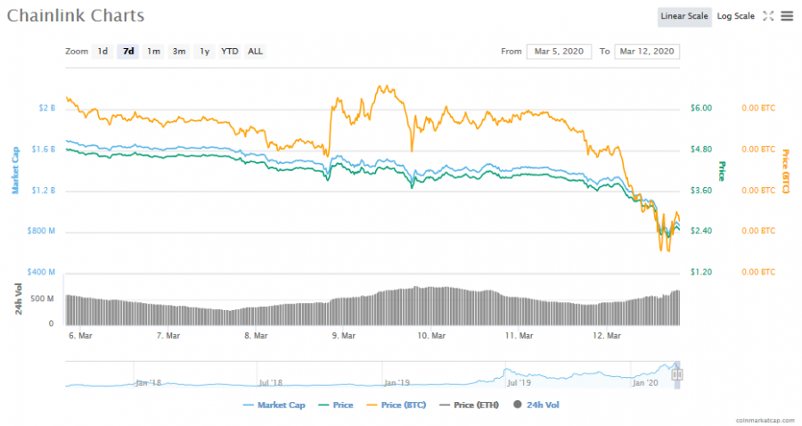Toggle Market Cap series in legend
The image size is (802, 426).
pyautogui.click(x=274, y=405)
